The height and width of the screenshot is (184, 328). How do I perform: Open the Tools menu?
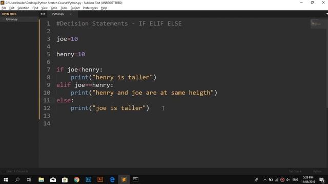pos(64,8)
